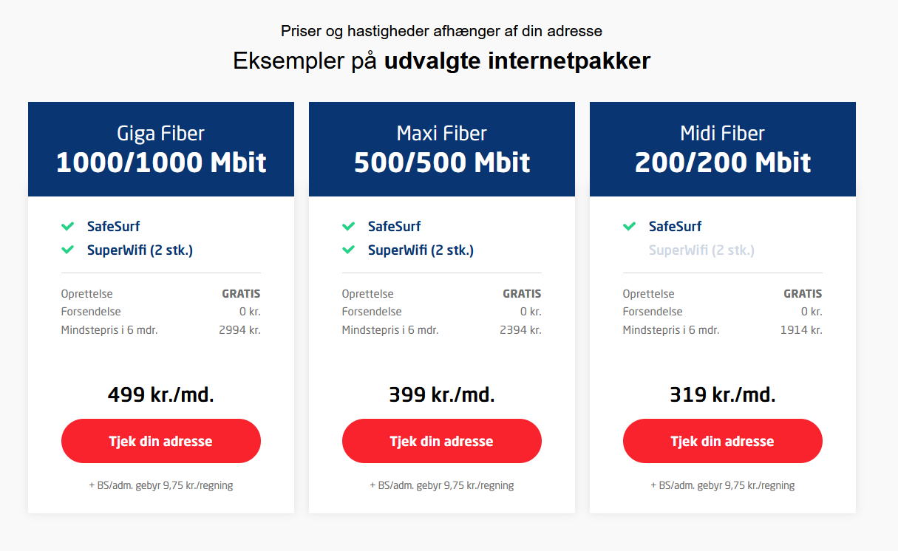
Task: Click Tjek din adresse under Giga Fiber
Action: (x=160, y=441)
